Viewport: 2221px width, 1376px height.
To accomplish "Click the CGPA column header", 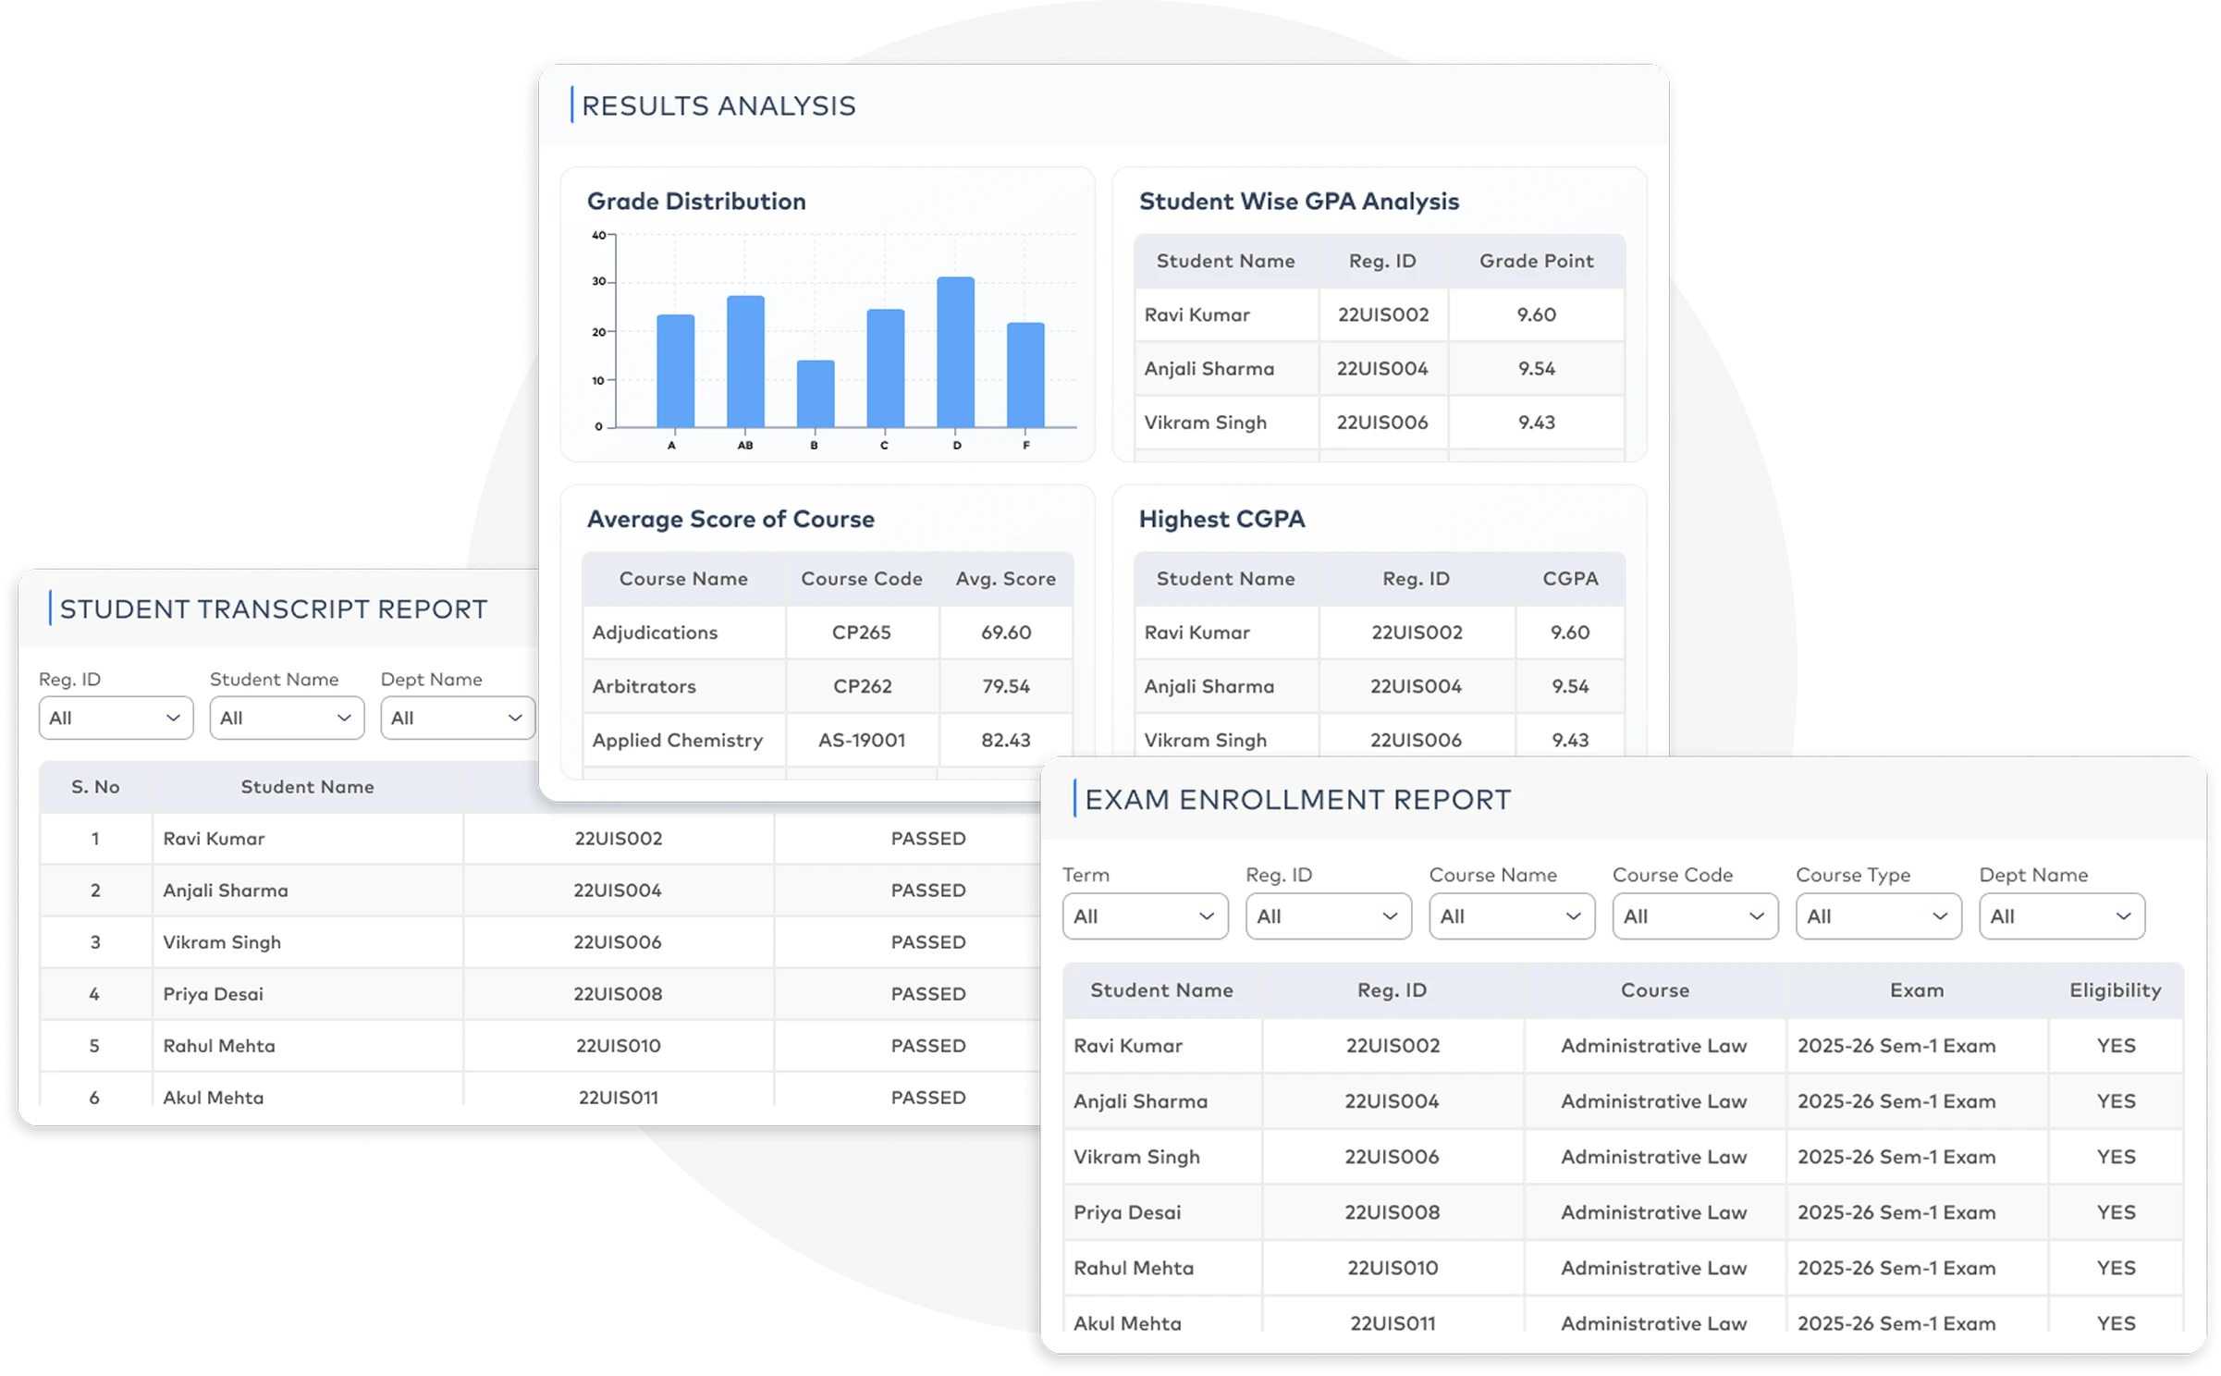I will pyautogui.click(x=1570, y=578).
